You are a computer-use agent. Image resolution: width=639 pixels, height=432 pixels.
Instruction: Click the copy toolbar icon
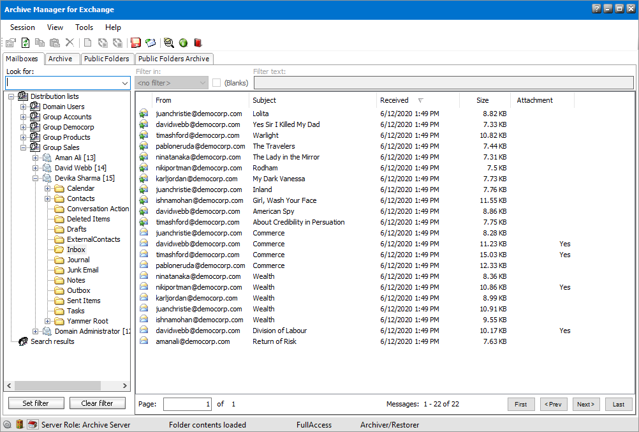40,42
